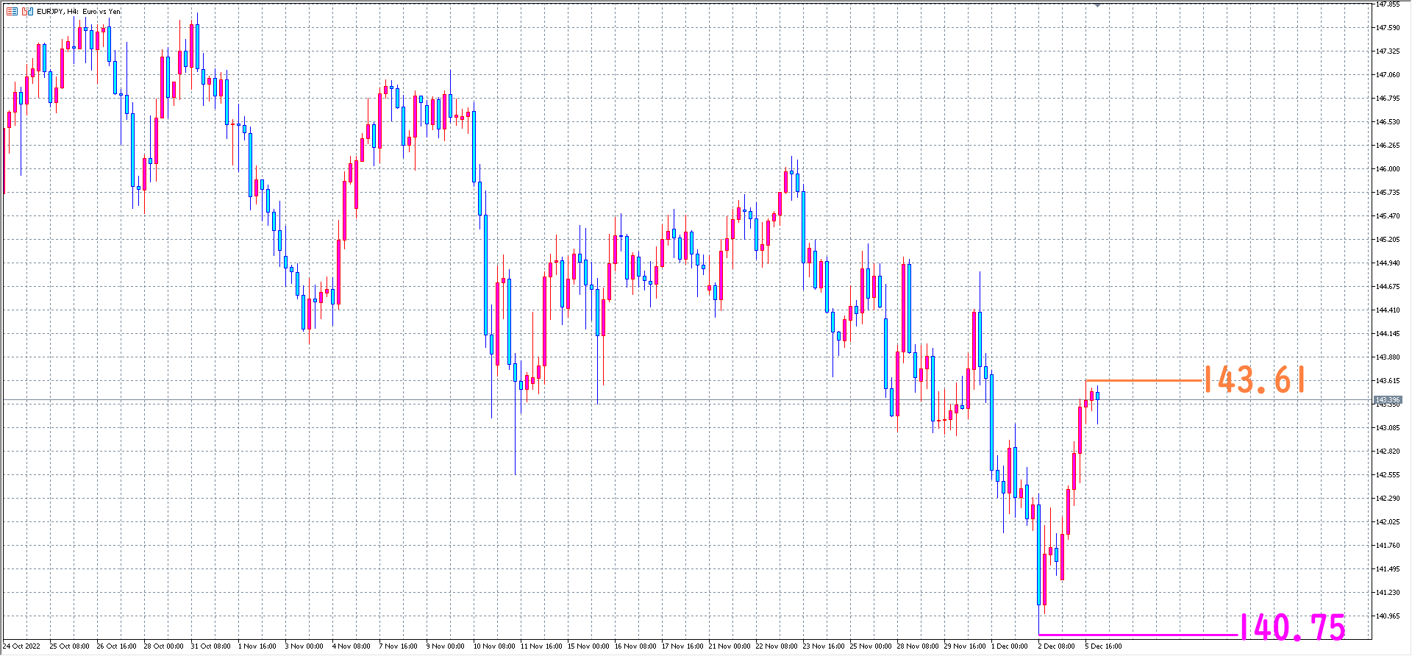Click the chart shift triangle marker
This screenshot has height=656, width=1412.
[x=1097, y=5]
